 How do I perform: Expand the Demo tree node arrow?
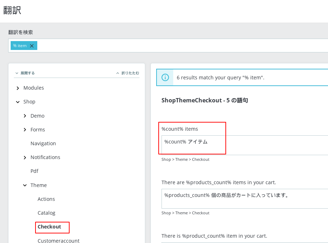coord(25,115)
